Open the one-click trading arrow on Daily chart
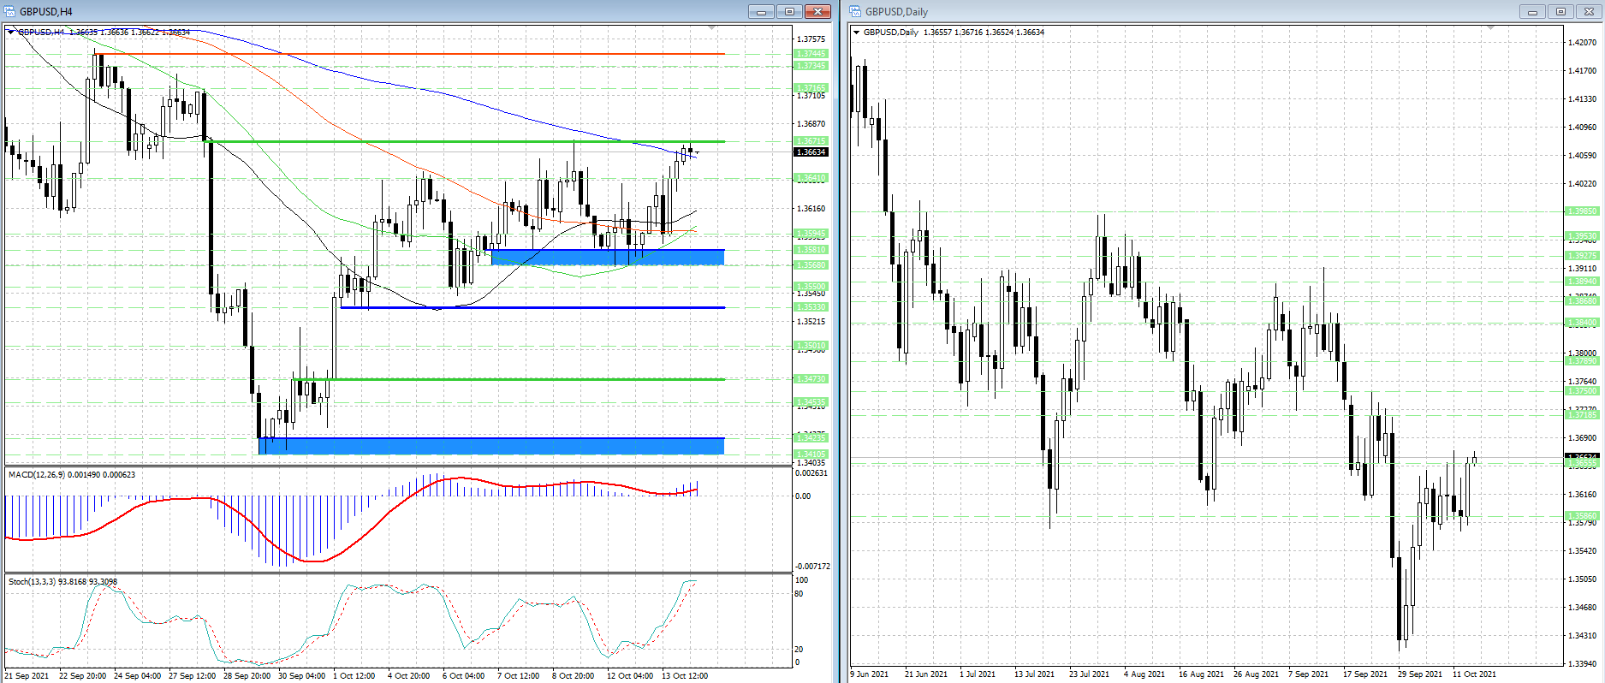This screenshot has height=683, width=1605. tap(856, 32)
